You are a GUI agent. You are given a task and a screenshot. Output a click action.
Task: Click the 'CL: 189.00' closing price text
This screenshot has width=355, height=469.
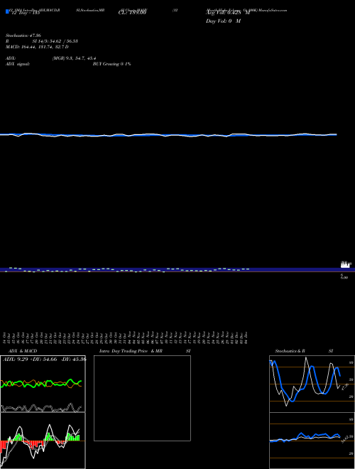coord(132,13)
